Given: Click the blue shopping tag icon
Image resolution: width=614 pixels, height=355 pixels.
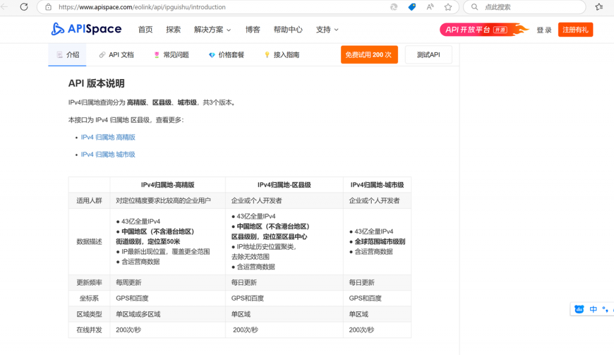Looking at the screenshot, I should [412, 7].
